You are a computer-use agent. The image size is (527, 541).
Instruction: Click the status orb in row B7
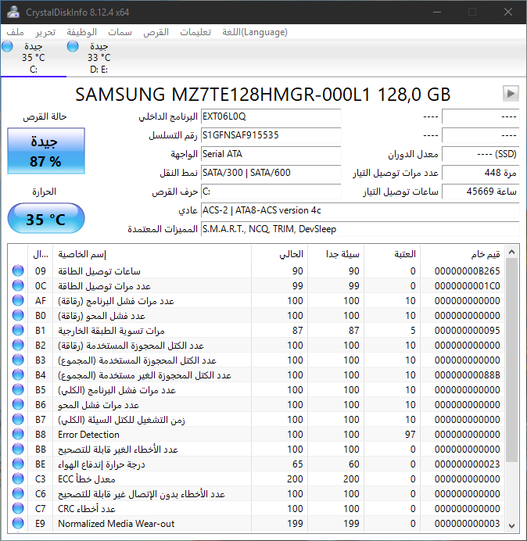click(18, 419)
